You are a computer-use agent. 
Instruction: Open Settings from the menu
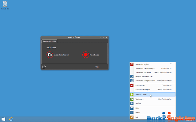[153, 103]
